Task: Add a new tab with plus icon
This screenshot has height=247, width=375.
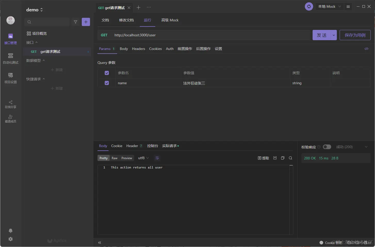Action: coord(138,7)
